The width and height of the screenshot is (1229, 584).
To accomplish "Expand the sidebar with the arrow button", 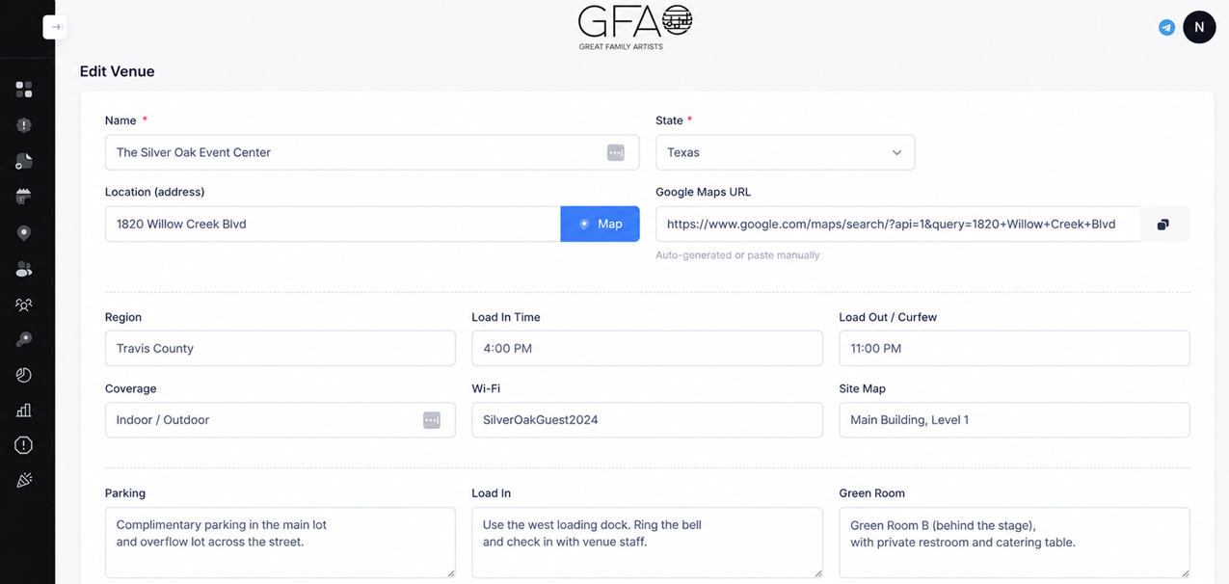I will (x=55, y=27).
